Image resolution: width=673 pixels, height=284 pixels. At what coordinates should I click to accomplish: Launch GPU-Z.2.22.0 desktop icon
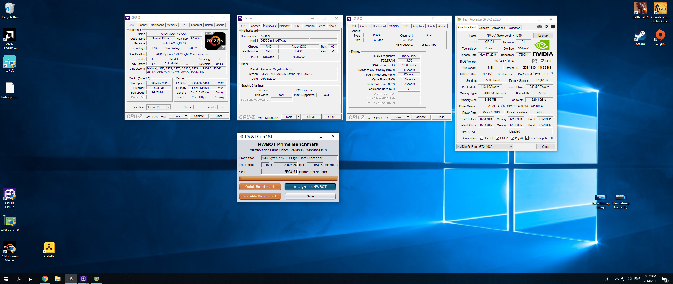[x=9, y=224]
